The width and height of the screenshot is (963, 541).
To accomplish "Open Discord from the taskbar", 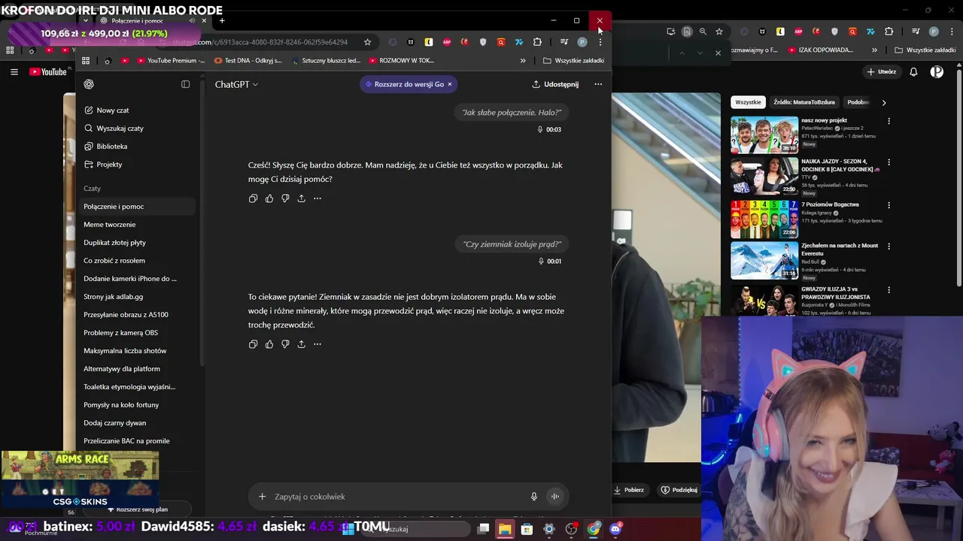I will (615, 529).
